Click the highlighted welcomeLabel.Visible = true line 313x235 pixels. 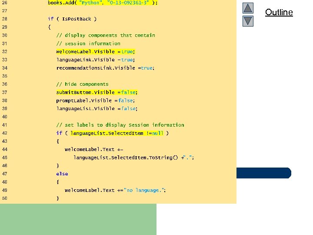click(96, 51)
